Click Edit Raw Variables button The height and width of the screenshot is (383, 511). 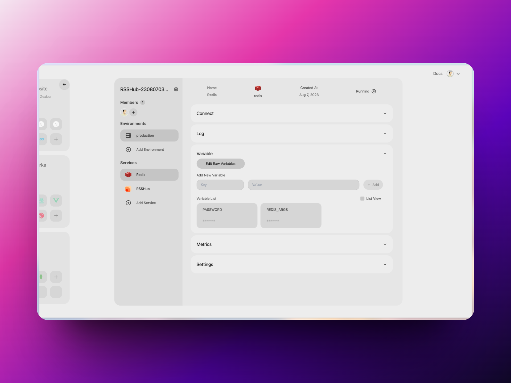tap(220, 164)
